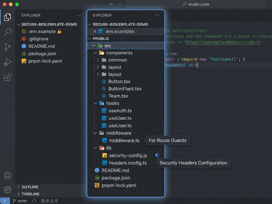Open the left Explorer panel's more actions menu
This screenshot has height=204, width=272.
point(79,15)
